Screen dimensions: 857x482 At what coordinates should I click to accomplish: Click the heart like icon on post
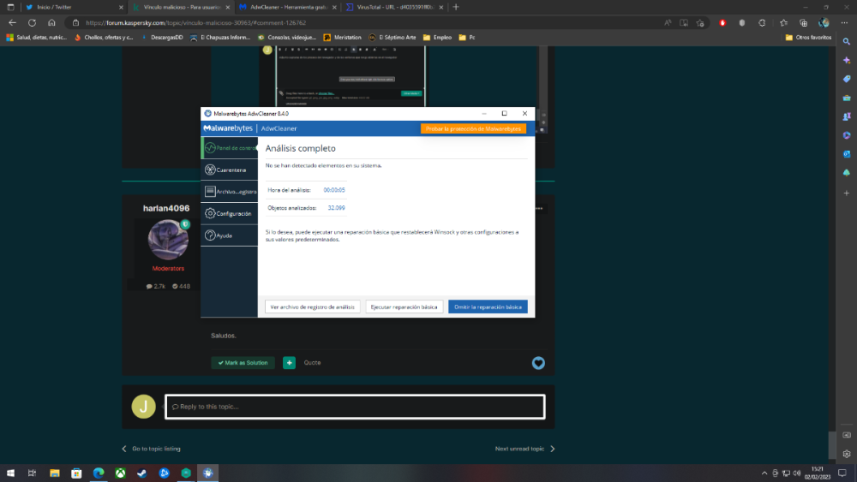coord(538,363)
